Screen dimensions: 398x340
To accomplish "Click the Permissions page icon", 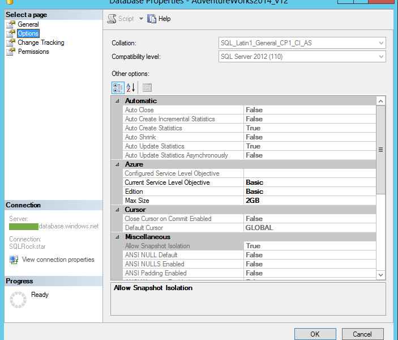I will [11, 52].
